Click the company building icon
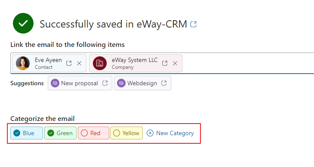The height and width of the screenshot is (167, 314). (x=99, y=63)
